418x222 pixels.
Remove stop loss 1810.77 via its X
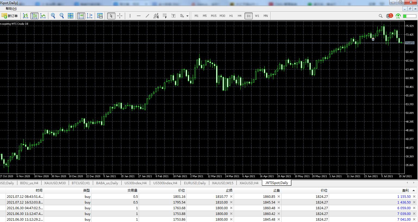(x=231, y=196)
